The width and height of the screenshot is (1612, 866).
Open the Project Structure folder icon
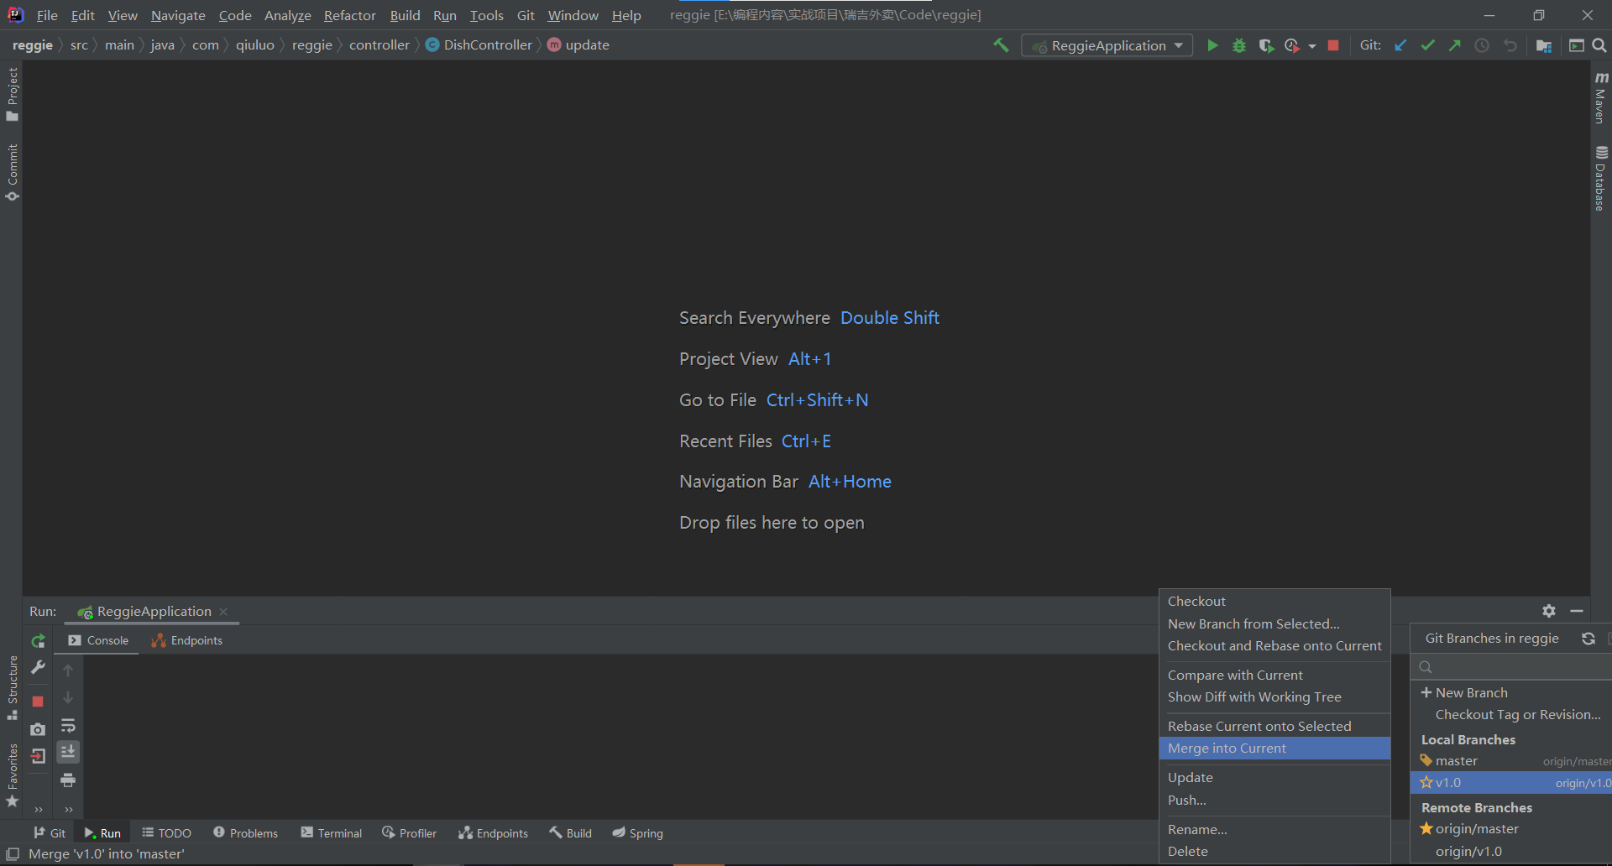click(1543, 45)
